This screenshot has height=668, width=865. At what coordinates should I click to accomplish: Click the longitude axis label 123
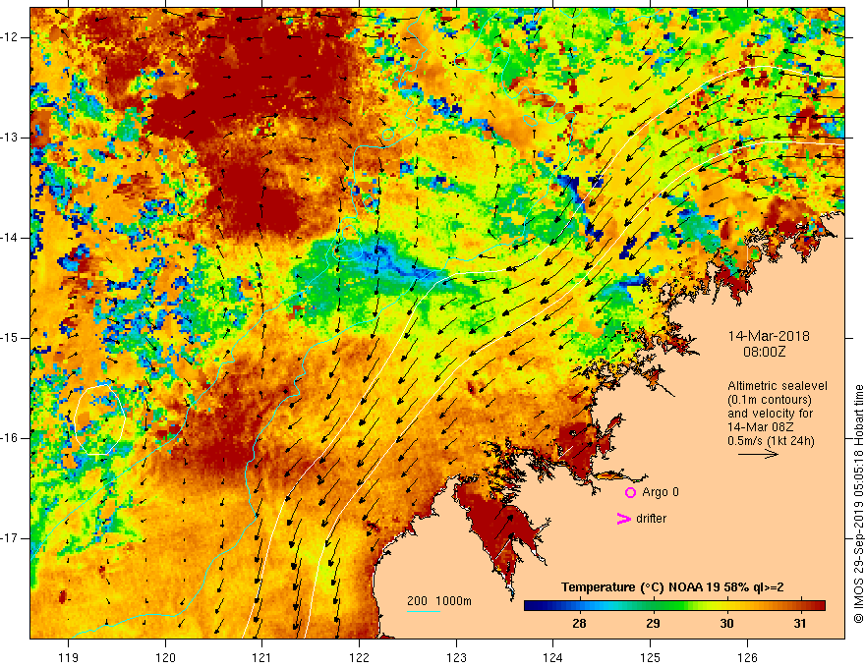(456, 657)
